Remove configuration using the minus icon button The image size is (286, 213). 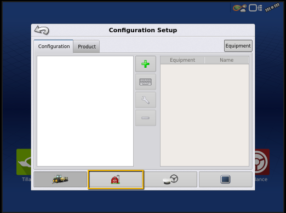pyautogui.click(x=146, y=118)
